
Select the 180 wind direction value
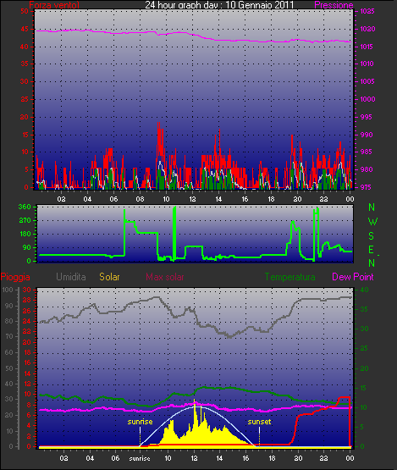(x=25, y=234)
